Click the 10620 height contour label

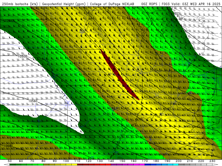(29, 130)
